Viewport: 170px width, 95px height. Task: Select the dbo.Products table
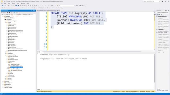[12, 40]
